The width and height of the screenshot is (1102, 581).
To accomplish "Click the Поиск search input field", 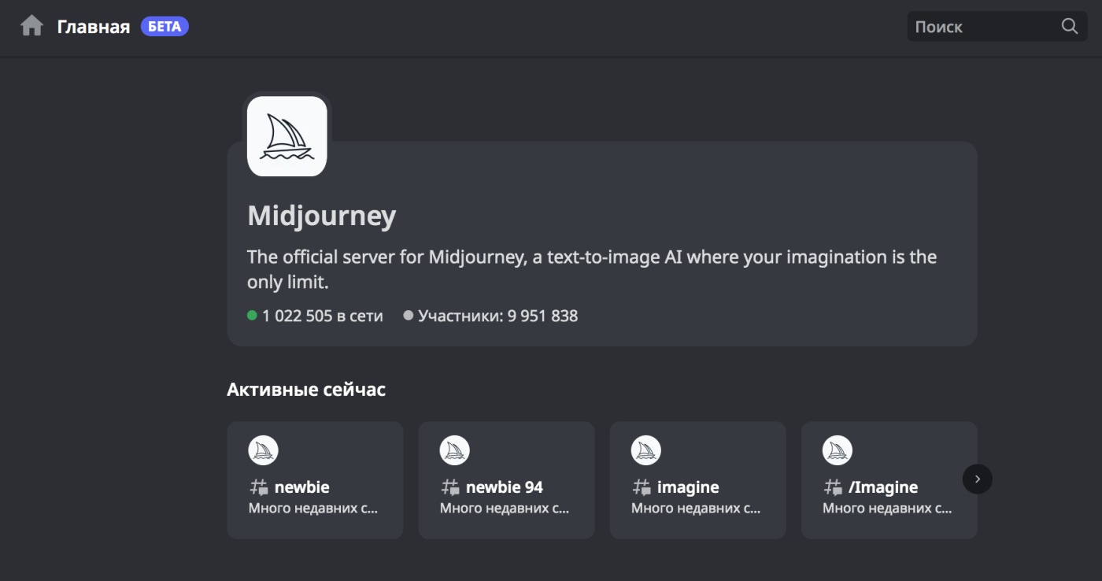I will click(x=984, y=26).
